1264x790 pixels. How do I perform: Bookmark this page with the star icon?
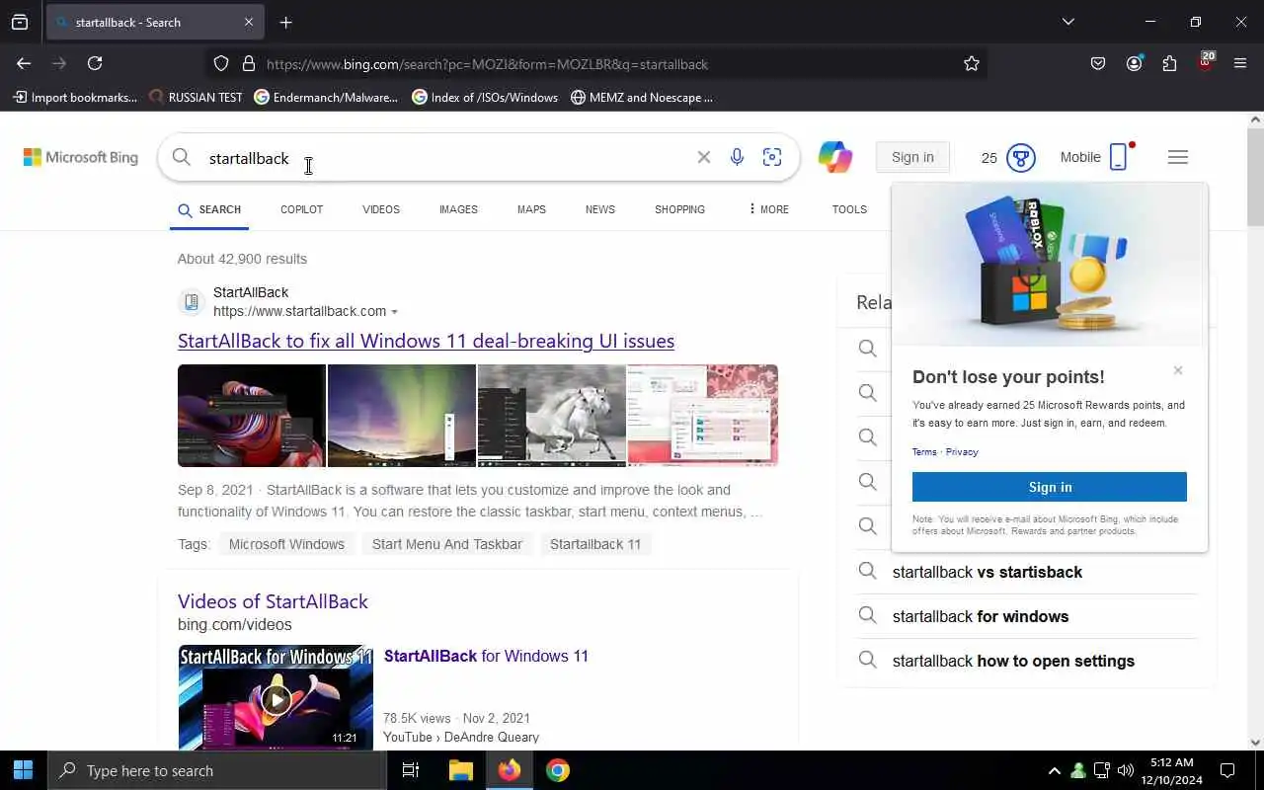point(972,63)
